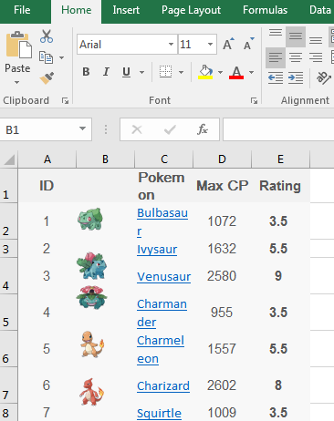Open the Orientation text rotation icon

click(x=323, y=78)
